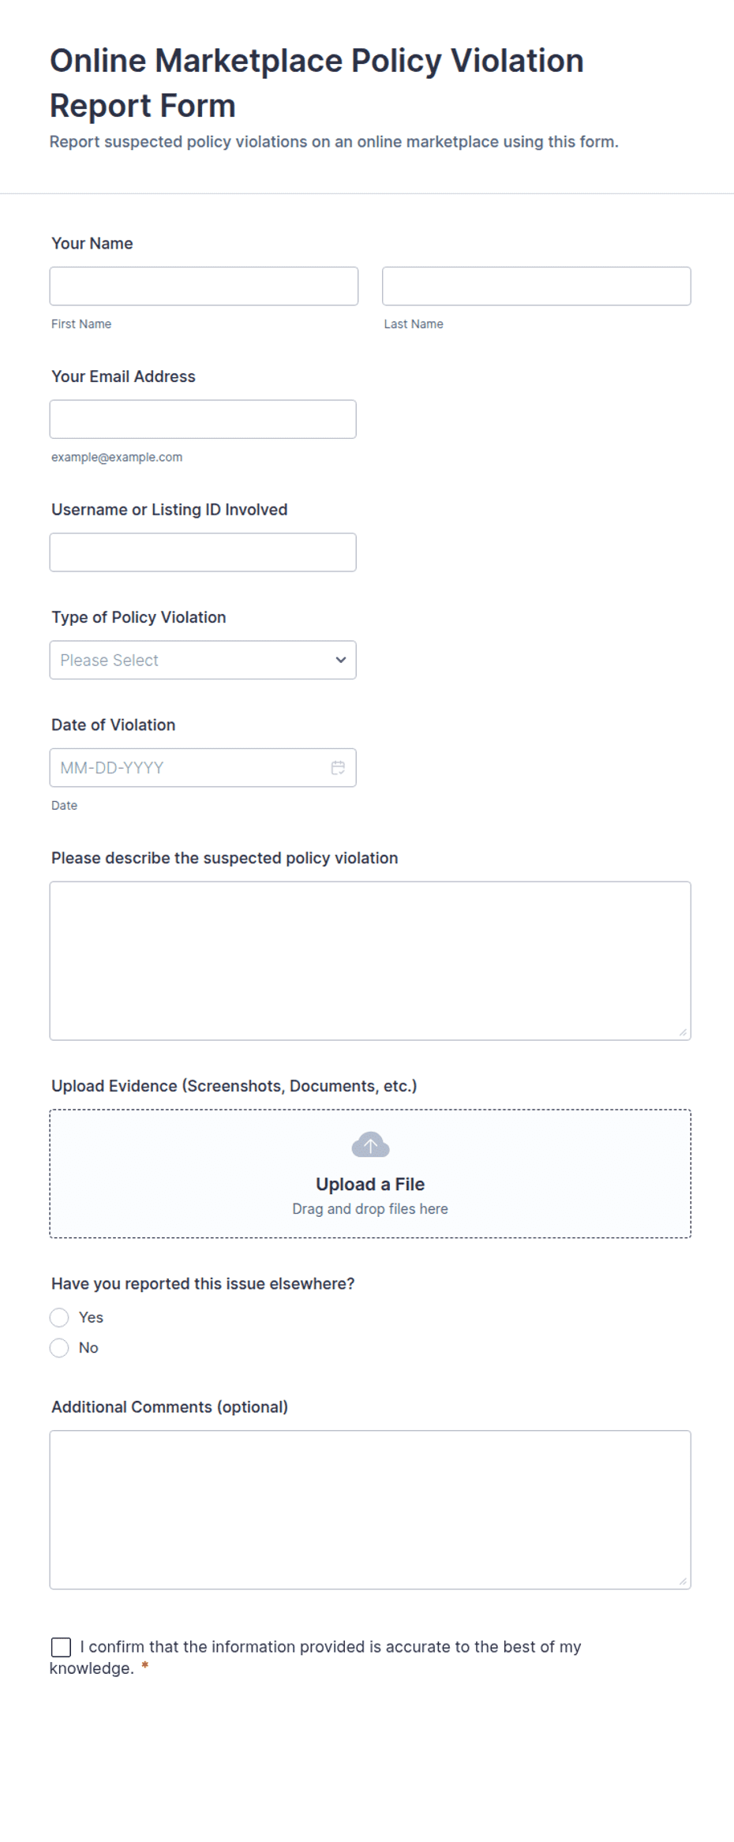Click the description textarea resize handle
The width and height of the screenshot is (734, 1842).
pos(683,1031)
